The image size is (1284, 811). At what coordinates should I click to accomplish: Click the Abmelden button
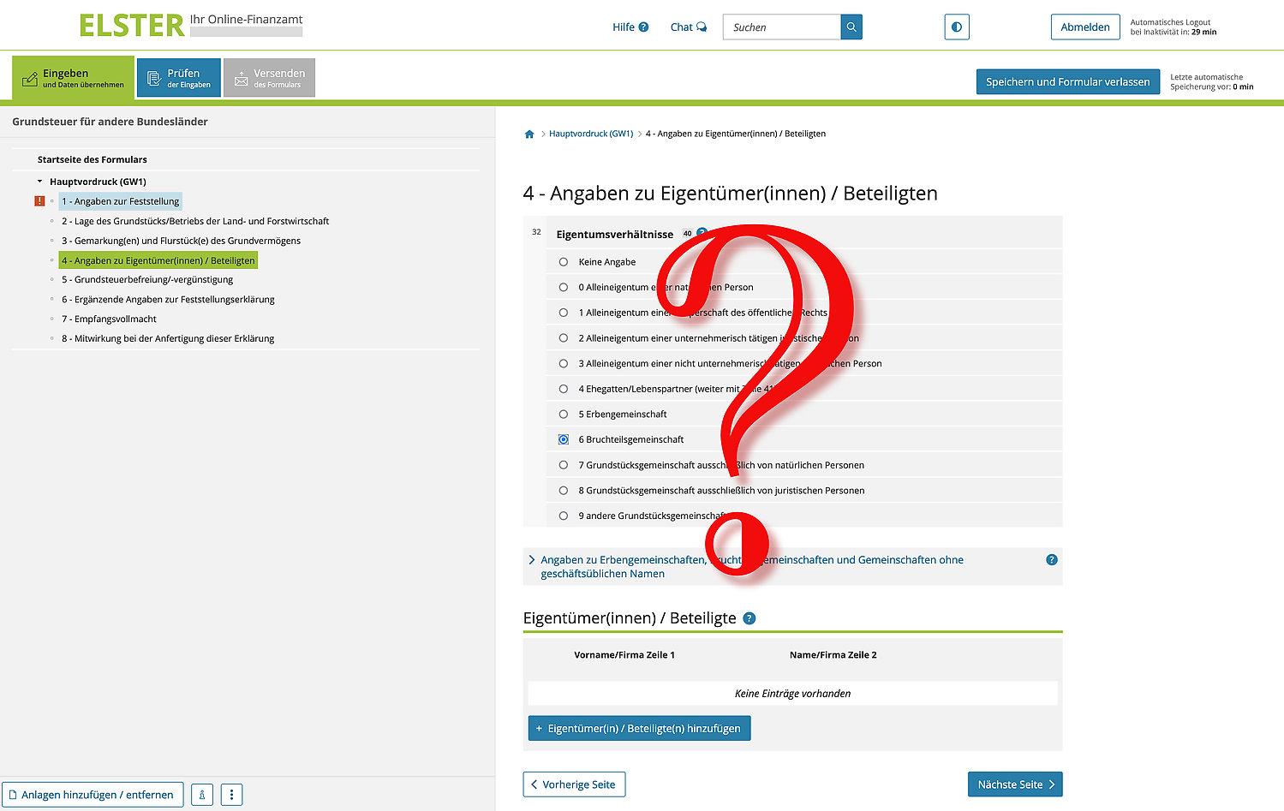pyautogui.click(x=1085, y=27)
